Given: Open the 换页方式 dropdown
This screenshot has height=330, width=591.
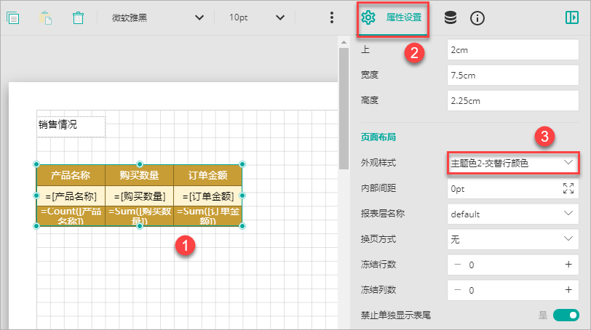Looking at the screenshot, I should point(512,239).
